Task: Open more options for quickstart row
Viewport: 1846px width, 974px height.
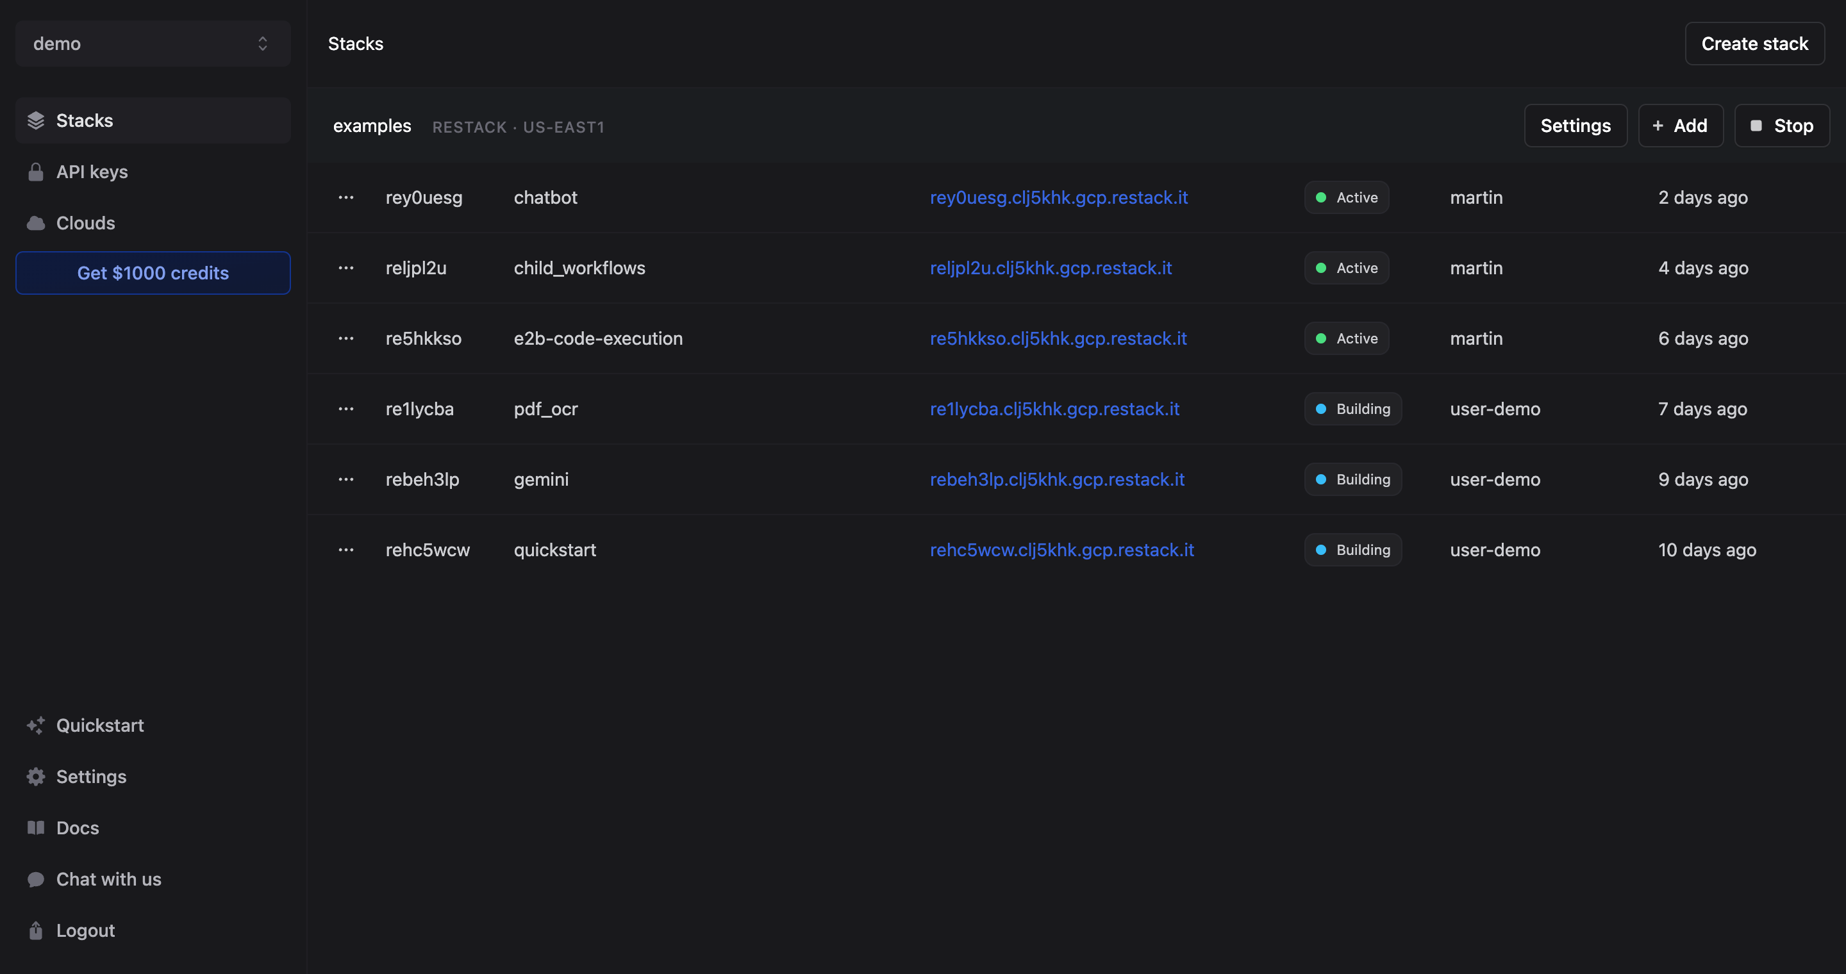Action: tap(346, 550)
